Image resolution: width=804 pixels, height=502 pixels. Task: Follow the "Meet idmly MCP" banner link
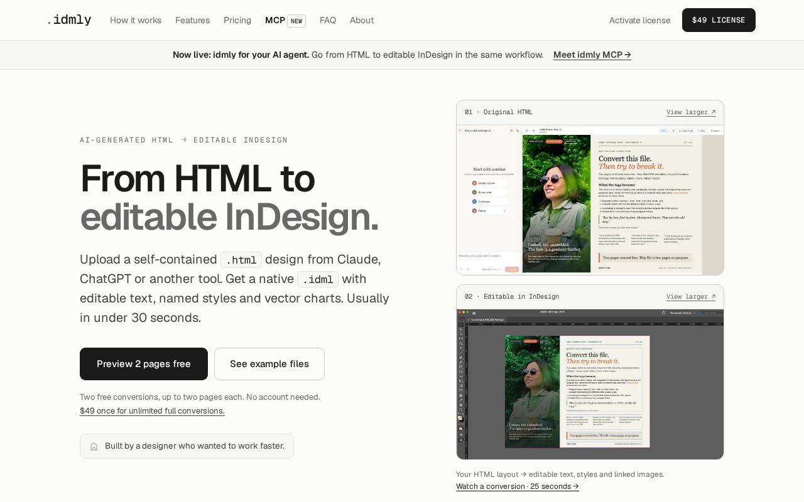[x=592, y=55]
